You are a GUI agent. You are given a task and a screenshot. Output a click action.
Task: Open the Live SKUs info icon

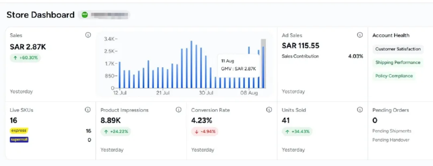[88, 110]
